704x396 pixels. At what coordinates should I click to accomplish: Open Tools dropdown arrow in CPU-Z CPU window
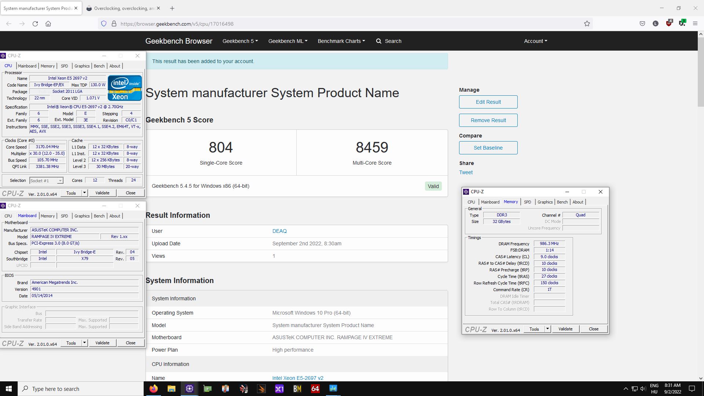click(x=84, y=193)
